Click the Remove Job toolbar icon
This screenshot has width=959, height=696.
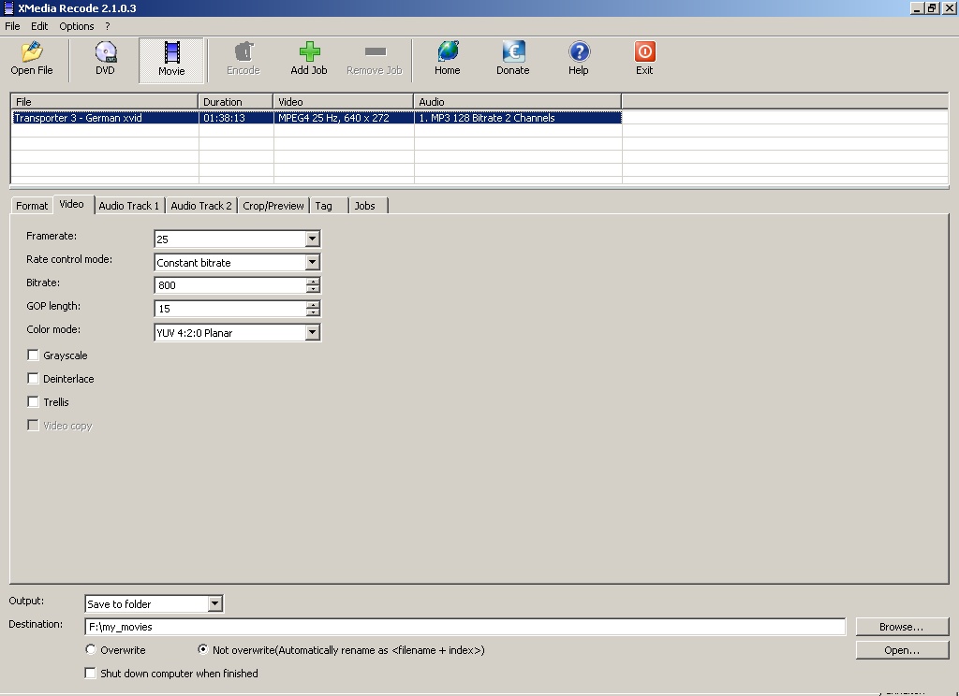pyautogui.click(x=375, y=52)
